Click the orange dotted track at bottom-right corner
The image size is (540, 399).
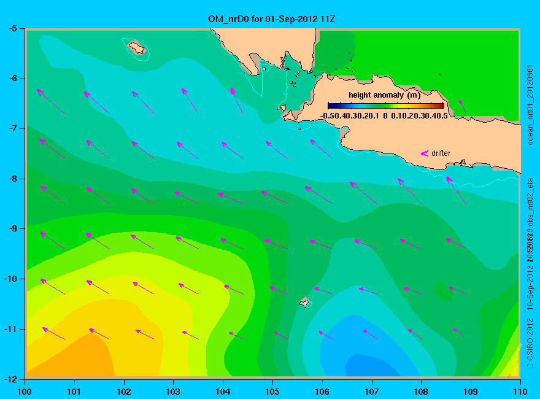pos(514,360)
